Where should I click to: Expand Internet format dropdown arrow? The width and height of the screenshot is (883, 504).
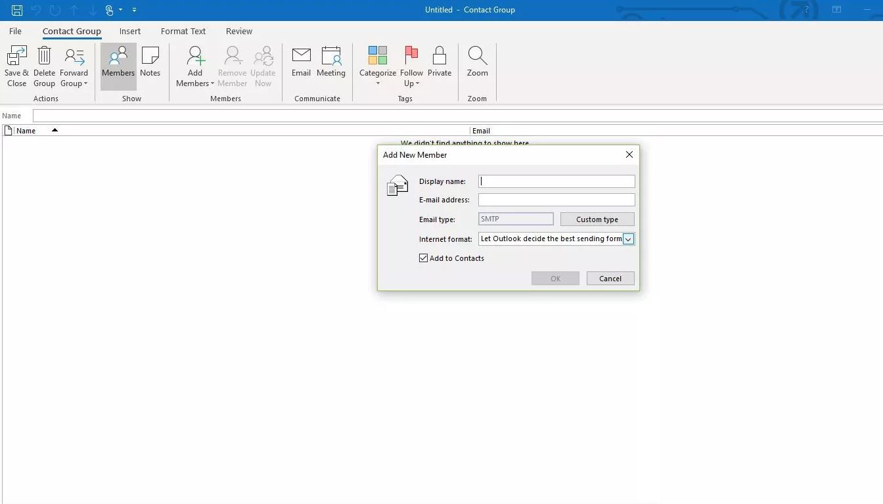tap(628, 239)
